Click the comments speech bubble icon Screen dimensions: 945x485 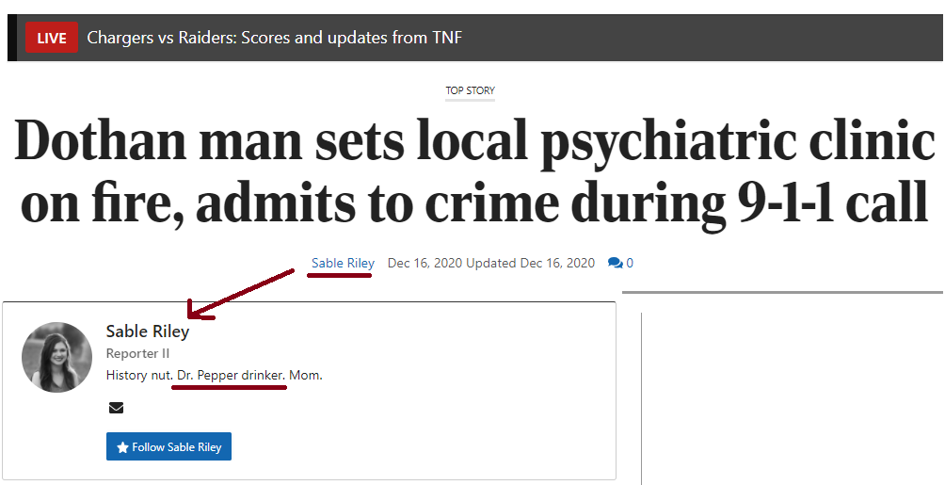click(x=616, y=263)
